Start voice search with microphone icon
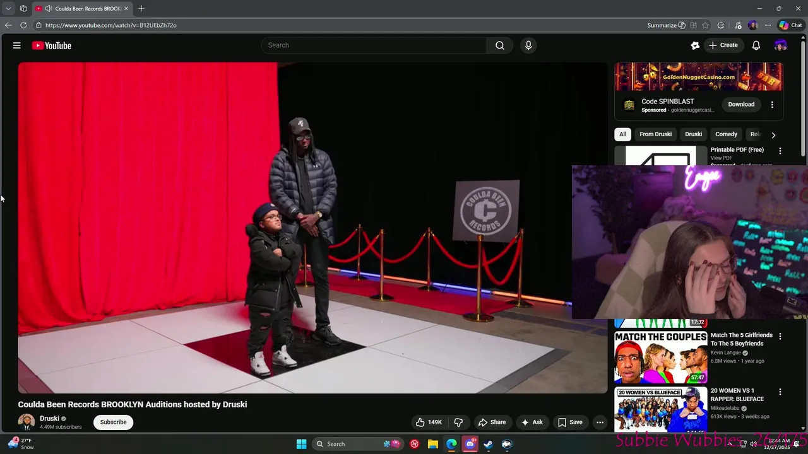This screenshot has width=808, height=454. click(x=528, y=45)
